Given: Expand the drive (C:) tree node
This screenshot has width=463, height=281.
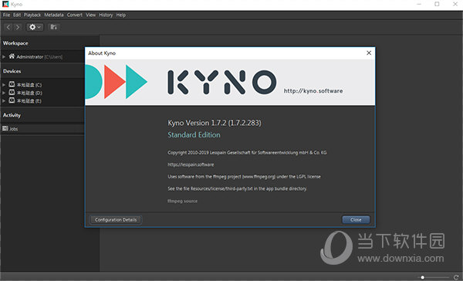Looking at the screenshot, I should pyautogui.click(x=4, y=85).
